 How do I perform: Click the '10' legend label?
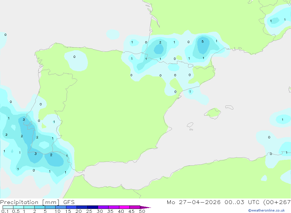tap(57, 211)
